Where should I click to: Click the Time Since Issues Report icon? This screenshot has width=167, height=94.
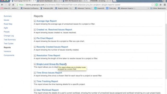coord(35,73)
